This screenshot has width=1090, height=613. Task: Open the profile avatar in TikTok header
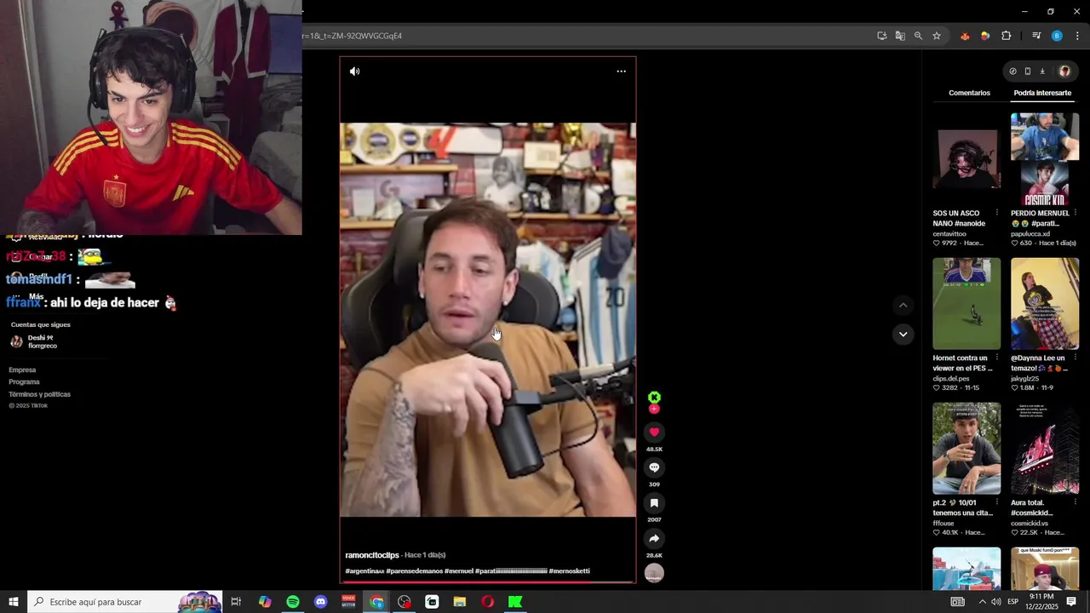point(1064,72)
